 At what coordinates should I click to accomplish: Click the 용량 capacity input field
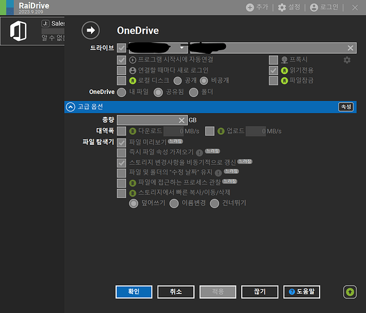(x=148, y=120)
